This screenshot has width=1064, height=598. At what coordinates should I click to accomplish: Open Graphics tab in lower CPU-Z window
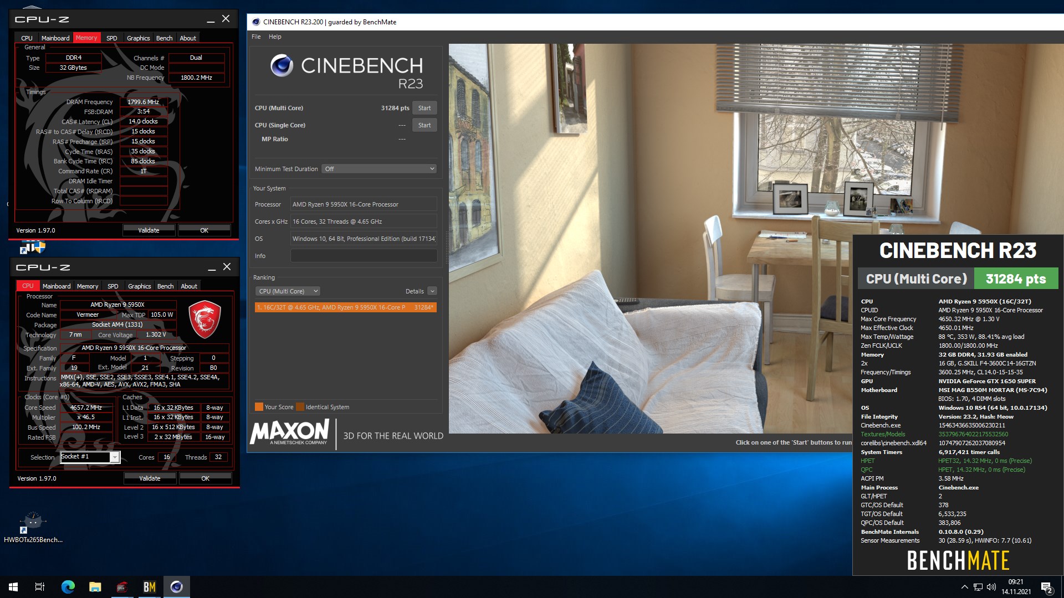coord(139,286)
